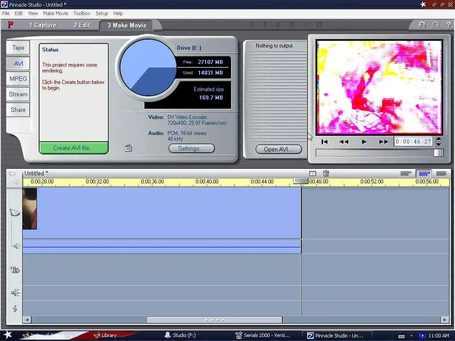
Task: Click the title bar star icon
Action: [x=423, y=4]
